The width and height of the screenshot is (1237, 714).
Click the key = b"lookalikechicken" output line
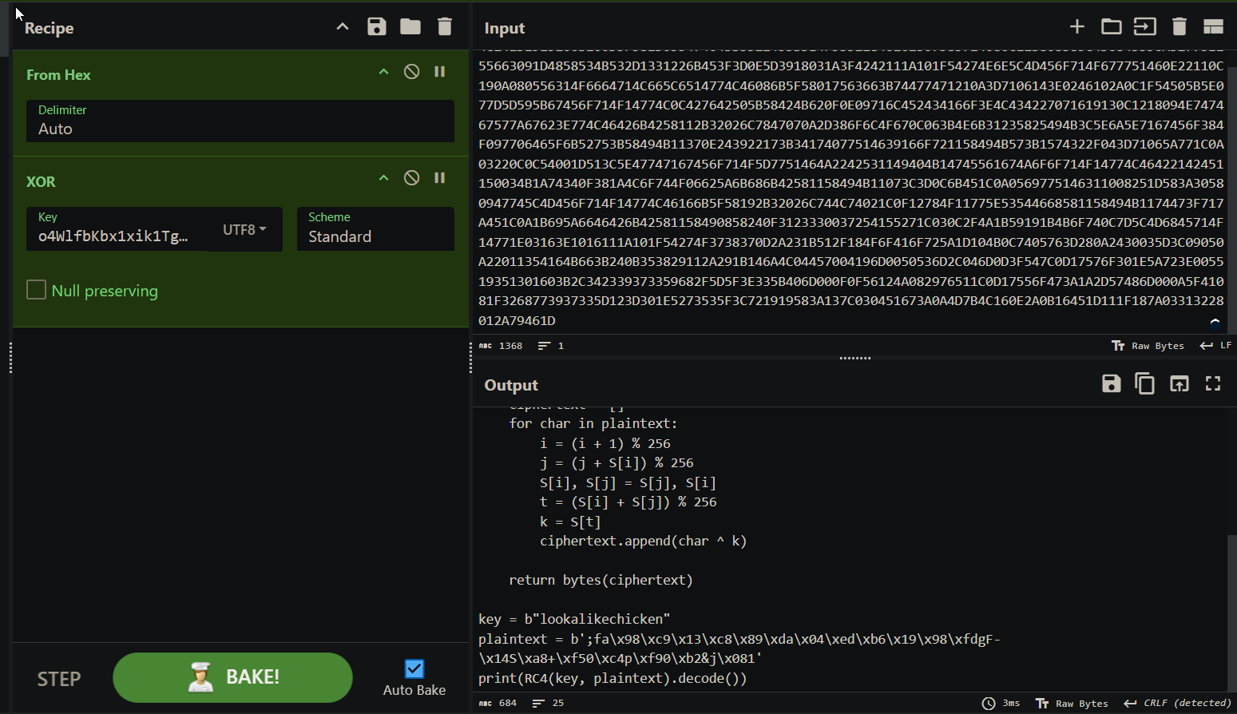tap(574, 619)
